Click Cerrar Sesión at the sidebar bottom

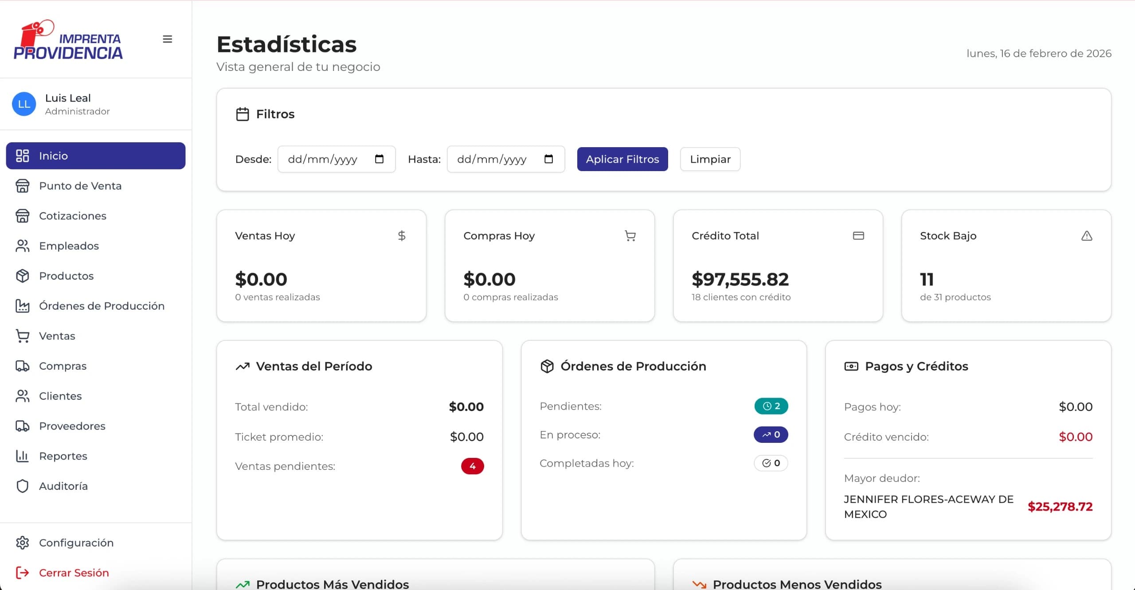[74, 573]
